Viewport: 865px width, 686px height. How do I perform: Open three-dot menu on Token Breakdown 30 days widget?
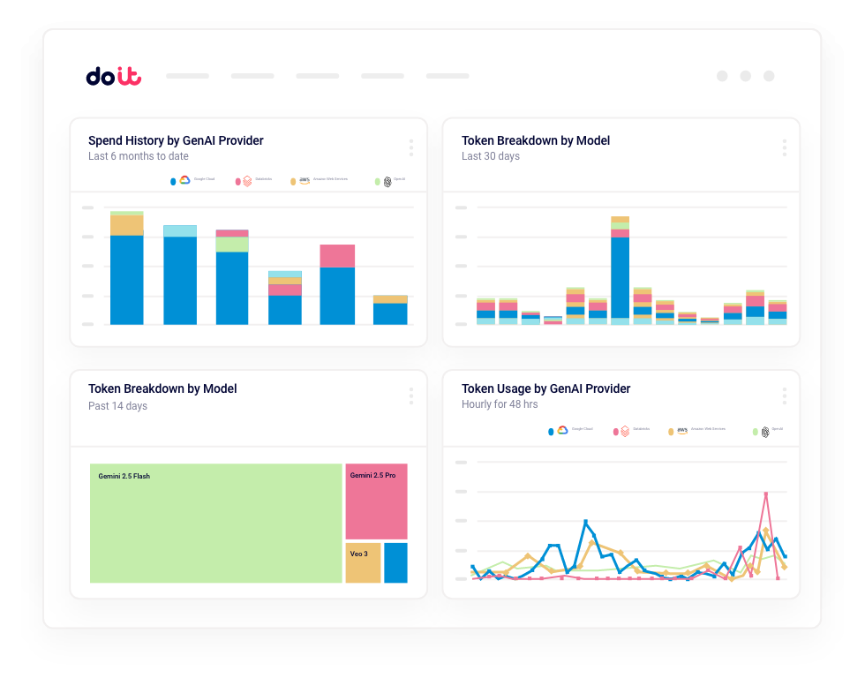[784, 147]
